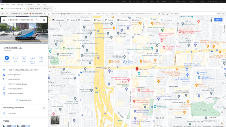Open the History menu

point(20,5)
